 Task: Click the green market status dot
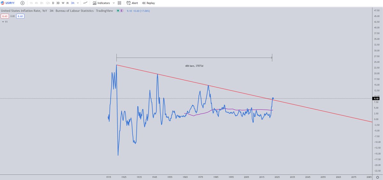pyautogui.click(x=118, y=11)
